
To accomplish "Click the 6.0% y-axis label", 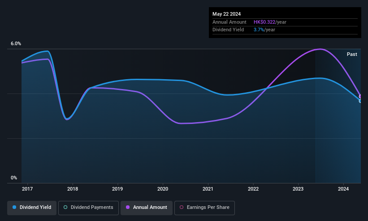I will point(16,43).
